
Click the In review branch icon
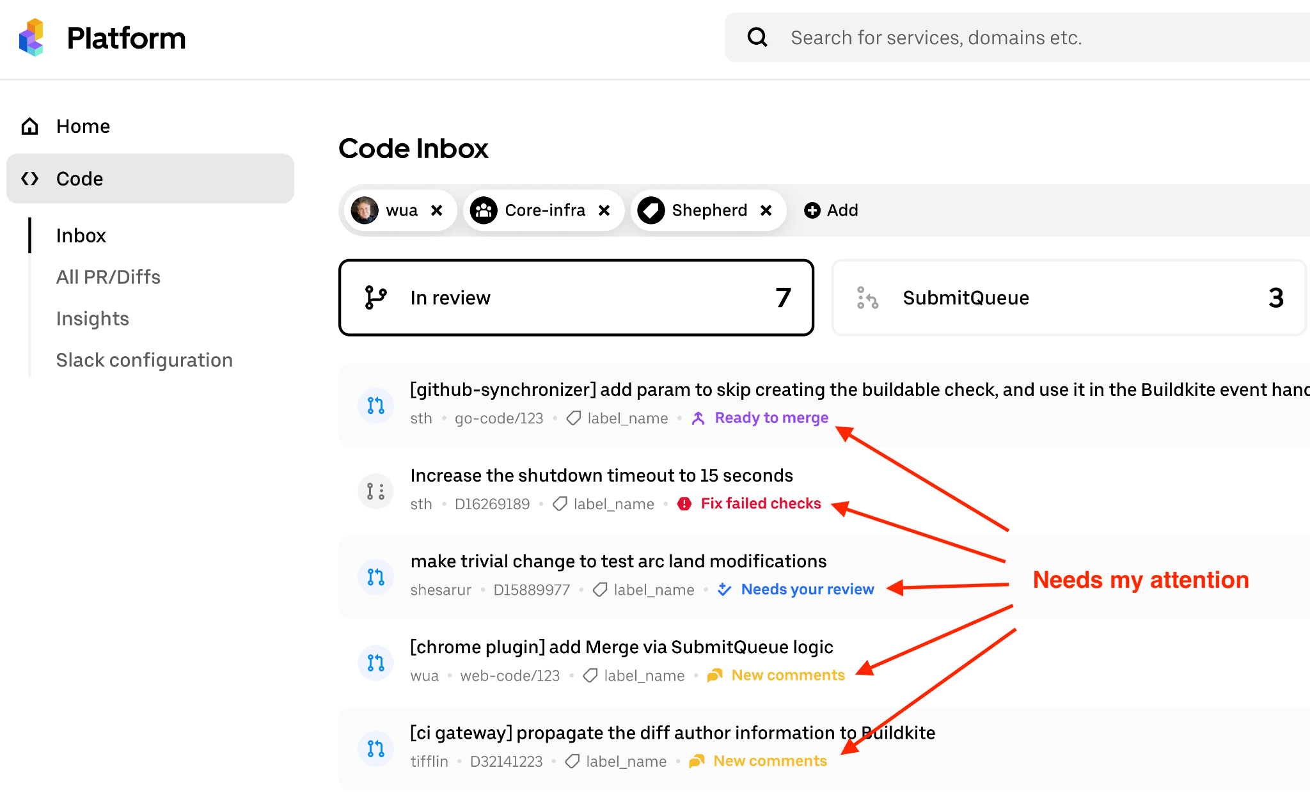click(376, 297)
